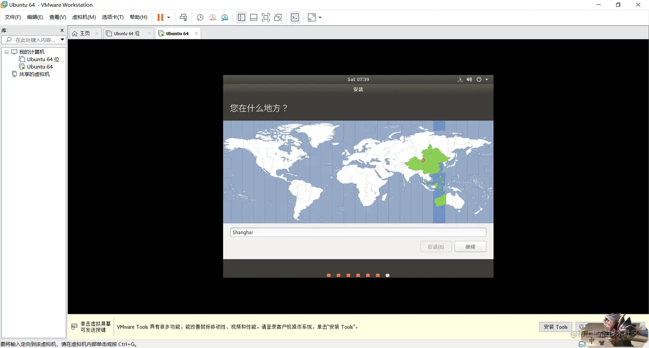This screenshot has height=348, width=649.
Task: Click the VMware Workstation title bar icon
Action: [x=4, y=5]
